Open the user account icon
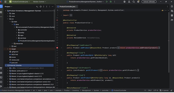 [129, 2]
